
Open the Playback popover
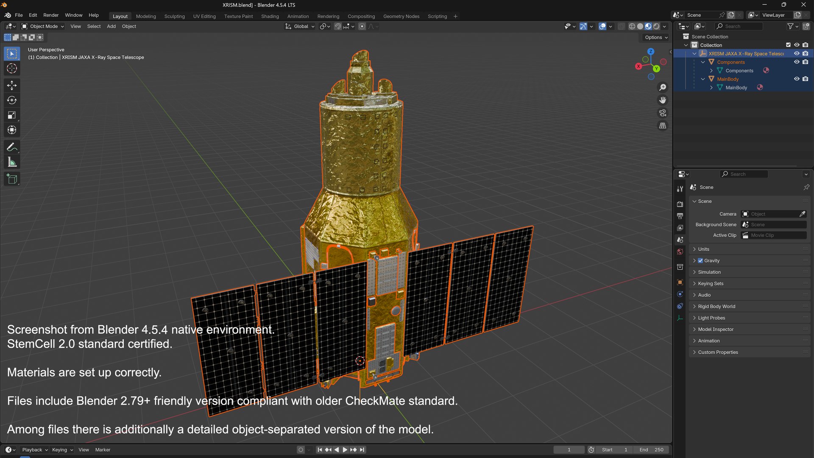35,450
